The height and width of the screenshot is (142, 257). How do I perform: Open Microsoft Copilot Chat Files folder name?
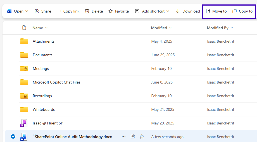click(x=56, y=82)
